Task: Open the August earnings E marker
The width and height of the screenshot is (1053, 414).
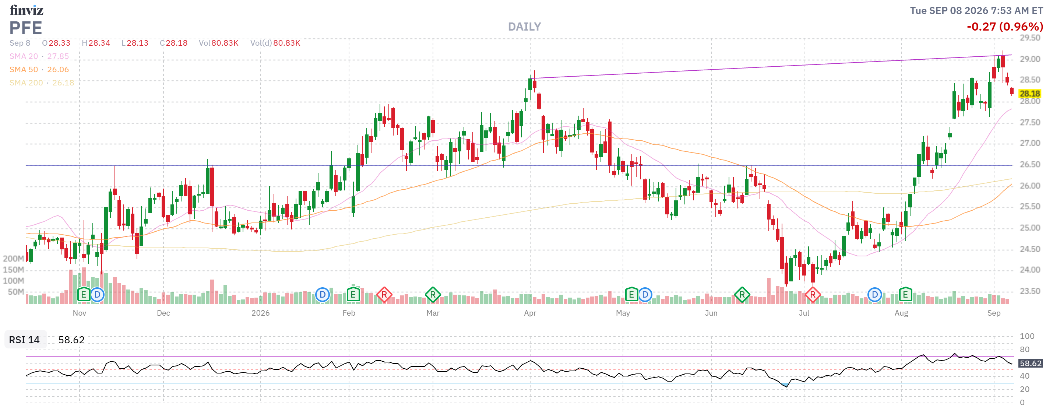Action: [x=905, y=294]
